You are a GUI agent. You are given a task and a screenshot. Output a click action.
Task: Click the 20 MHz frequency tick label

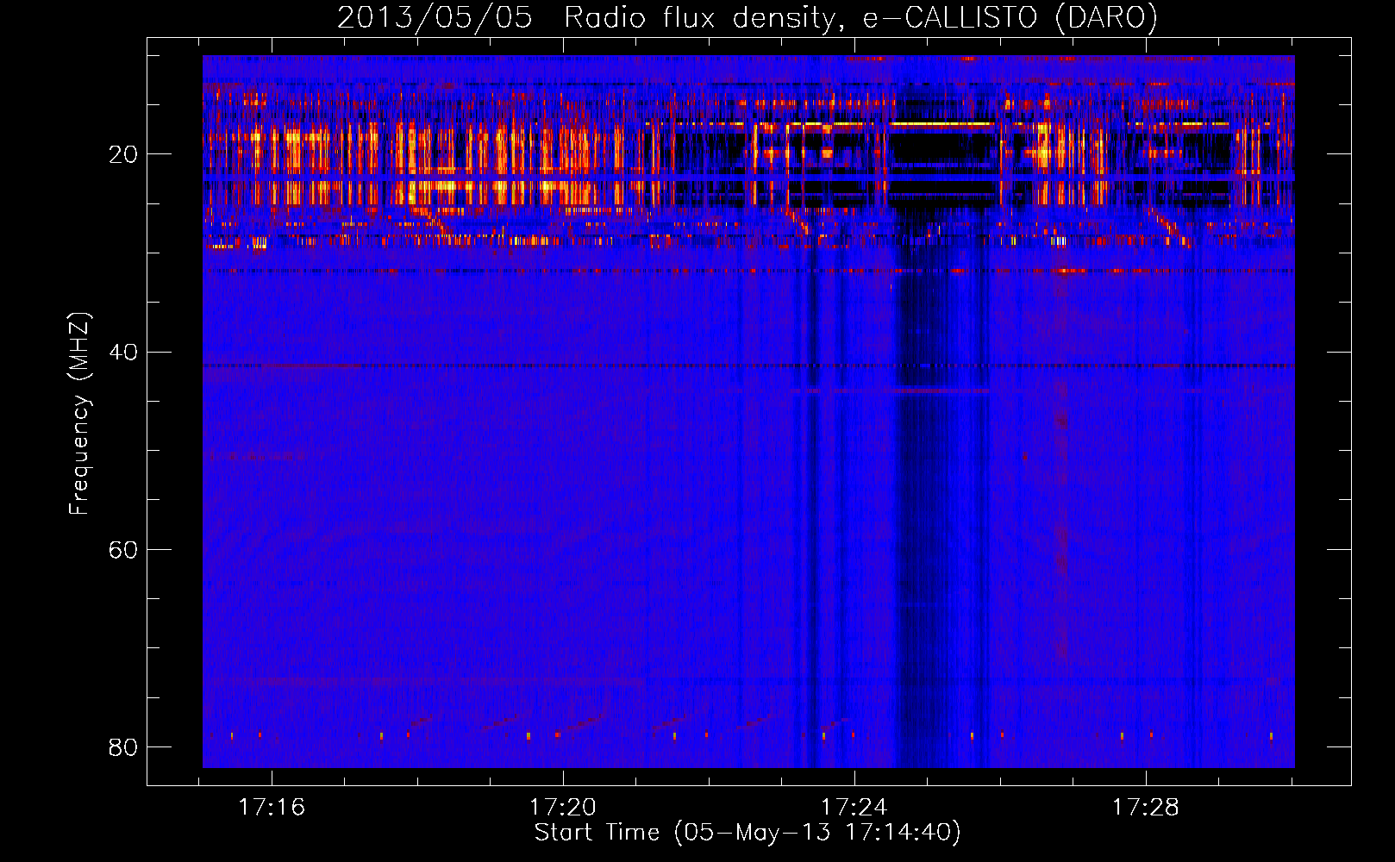click(x=123, y=154)
